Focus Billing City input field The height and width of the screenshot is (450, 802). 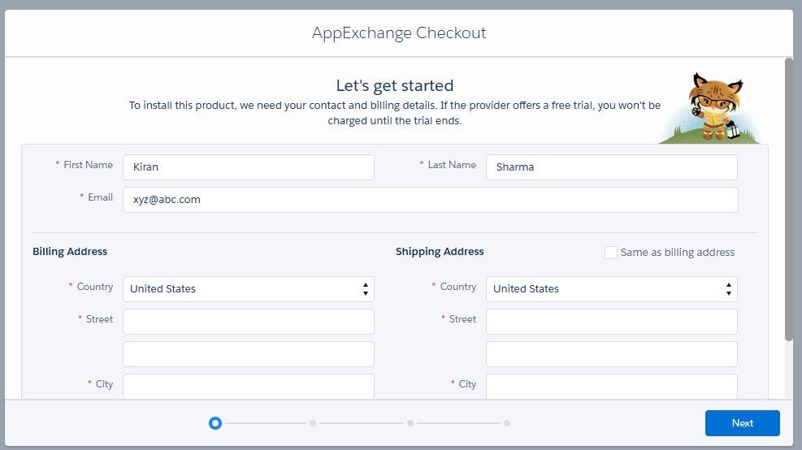pos(249,386)
